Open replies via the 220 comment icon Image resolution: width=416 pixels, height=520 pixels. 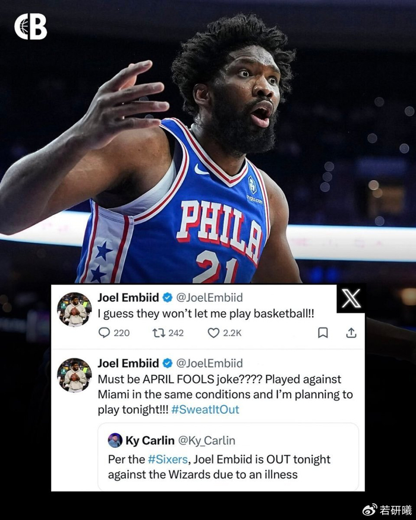tap(105, 333)
